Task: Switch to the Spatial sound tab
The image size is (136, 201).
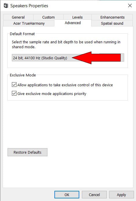Action: (112, 23)
